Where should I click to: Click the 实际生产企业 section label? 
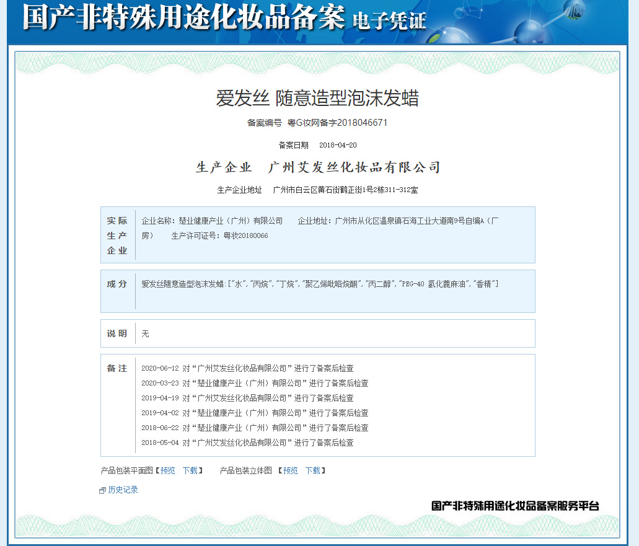click(117, 236)
